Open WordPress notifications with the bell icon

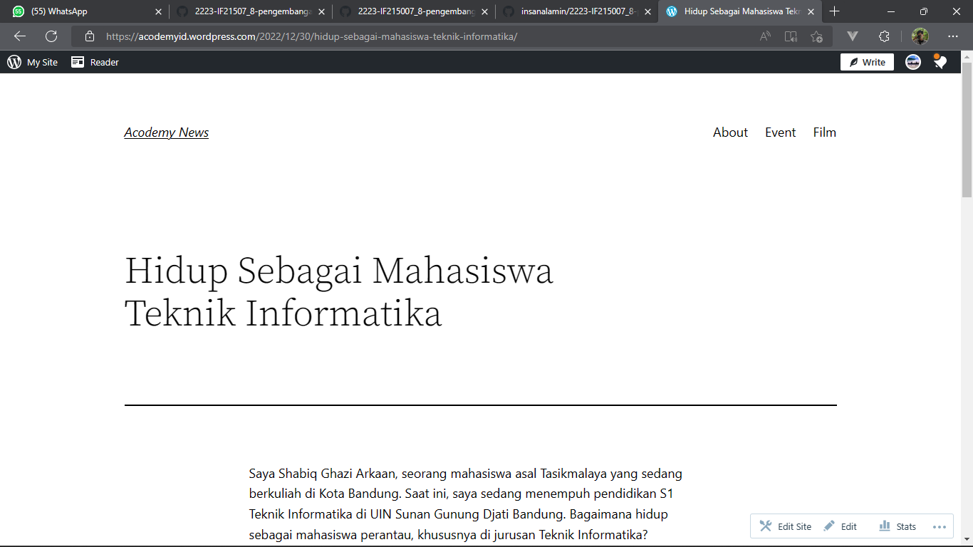940,62
